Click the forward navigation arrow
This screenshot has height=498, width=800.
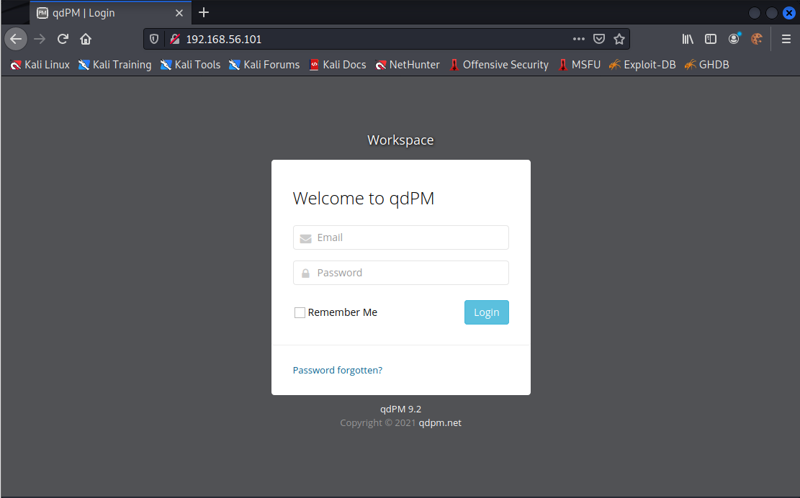click(x=40, y=39)
